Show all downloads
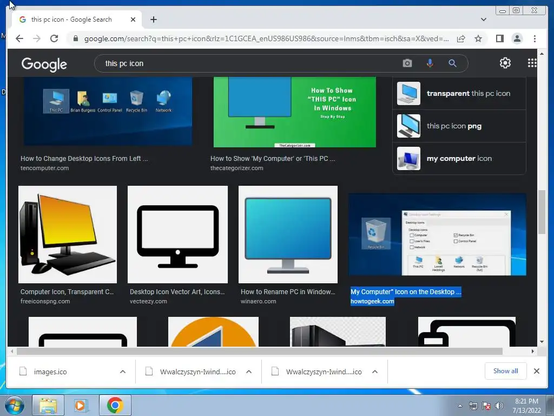554x416 pixels. coord(506,371)
